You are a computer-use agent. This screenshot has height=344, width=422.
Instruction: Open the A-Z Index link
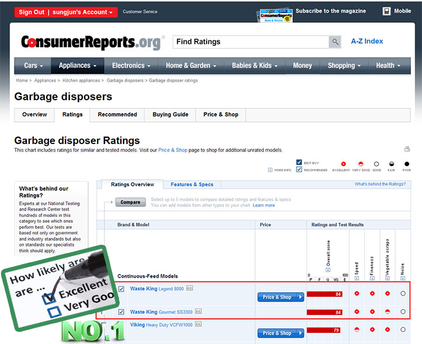367,41
